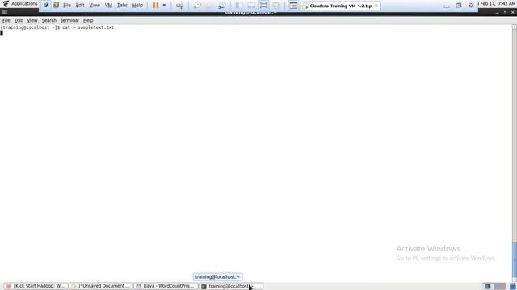
Task: Open the terminal Search menu
Action: click(x=48, y=20)
